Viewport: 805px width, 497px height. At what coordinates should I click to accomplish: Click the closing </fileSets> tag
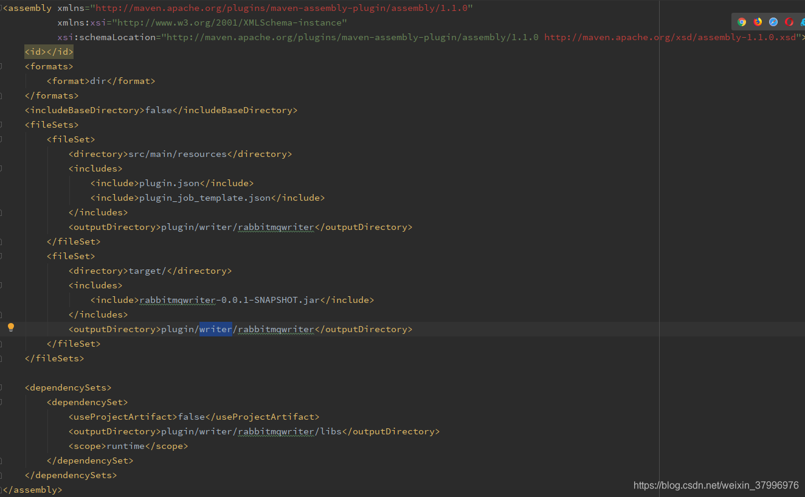pyautogui.click(x=54, y=358)
